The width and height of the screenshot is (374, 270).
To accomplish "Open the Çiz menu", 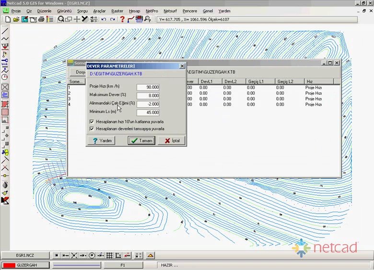I will click(x=29, y=11).
